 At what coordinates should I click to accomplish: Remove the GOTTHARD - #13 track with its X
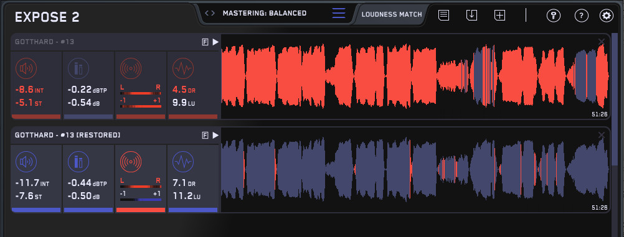point(602,41)
